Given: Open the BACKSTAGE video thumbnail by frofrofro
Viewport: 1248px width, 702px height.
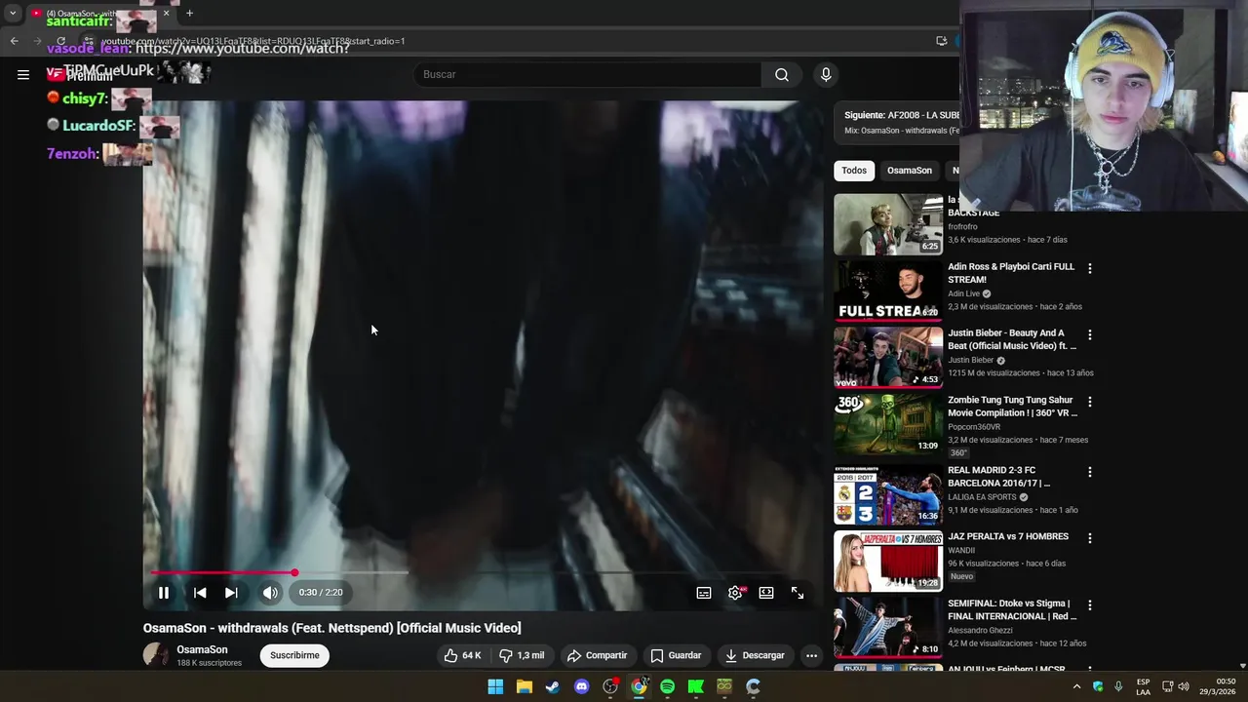Looking at the screenshot, I should click(888, 224).
